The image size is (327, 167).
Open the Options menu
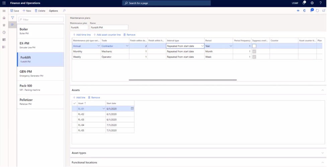53,11
